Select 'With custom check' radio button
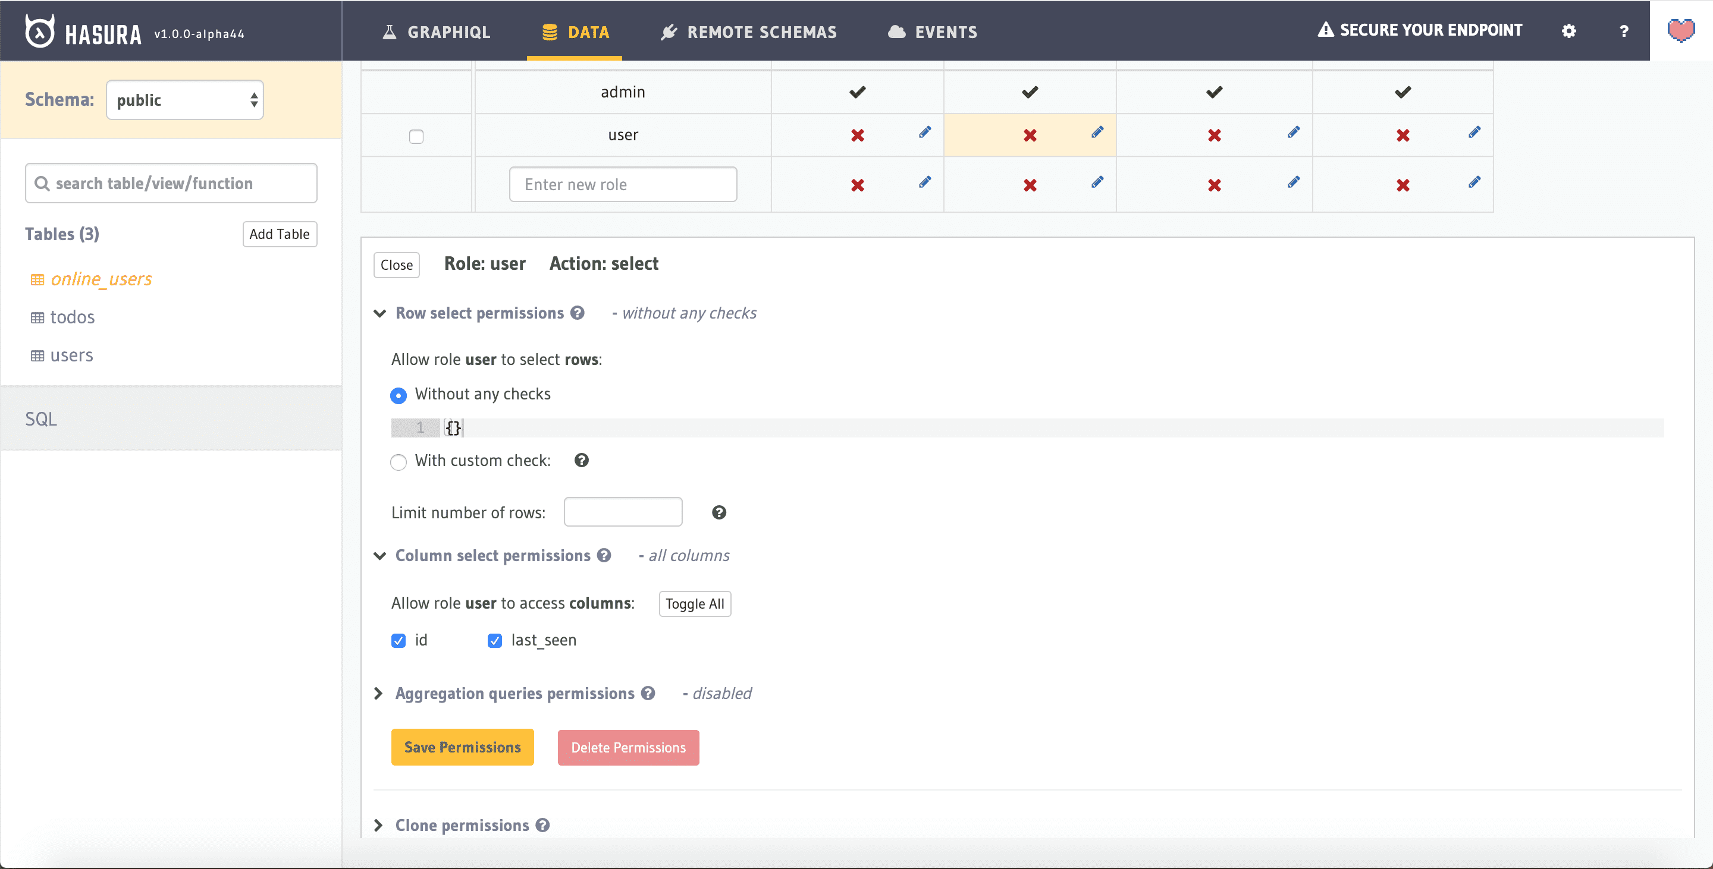This screenshot has height=869, width=1713. pos(399,461)
